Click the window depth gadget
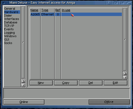The height and width of the screenshot is (109, 133). click(x=129, y=3)
